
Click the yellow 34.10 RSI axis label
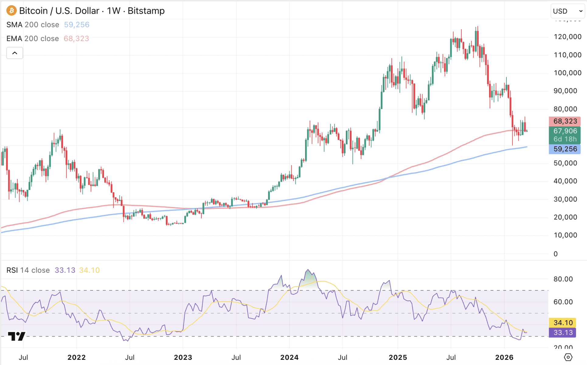point(563,323)
